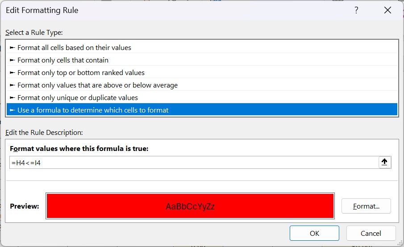Screen dimensions: 404x247
Task: Open the Format... options
Action: coord(366,206)
